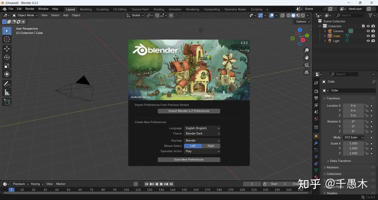This screenshot has height=200, width=378.
Task: Expand the Delta Transform section
Action: point(340,161)
